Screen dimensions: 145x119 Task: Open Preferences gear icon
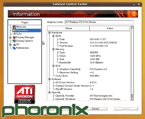point(14,48)
